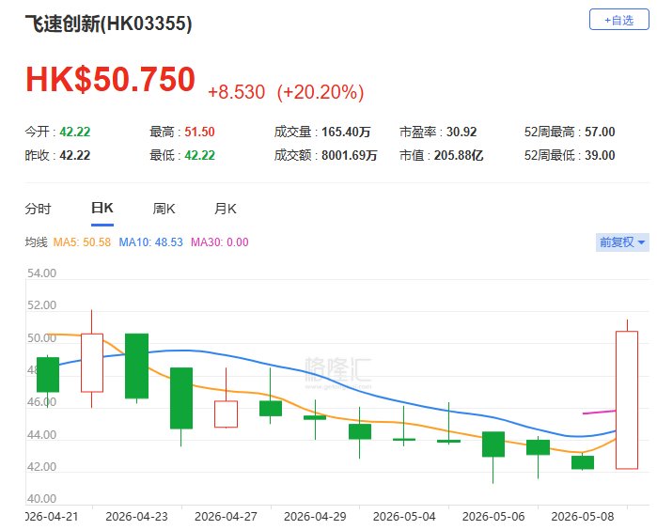Toggle the MA10 moving average label
657x530 pixels.
tap(150, 242)
